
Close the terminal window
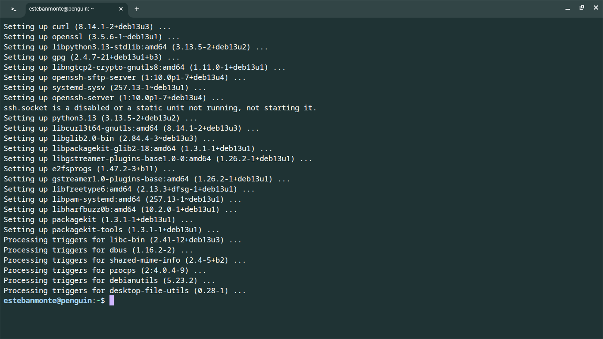click(x=595, y=8)
